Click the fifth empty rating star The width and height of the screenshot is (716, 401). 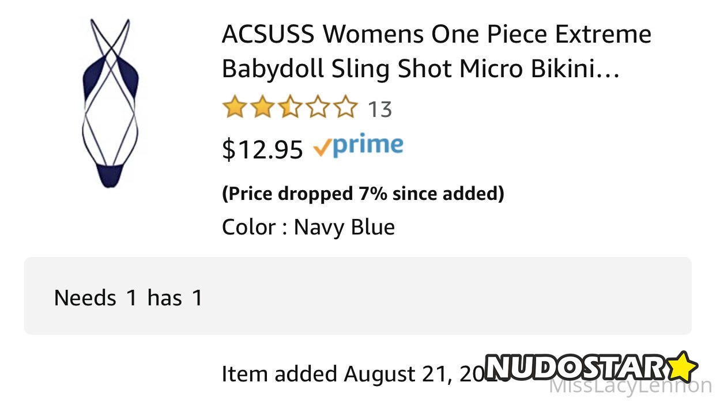coord(345,108)
